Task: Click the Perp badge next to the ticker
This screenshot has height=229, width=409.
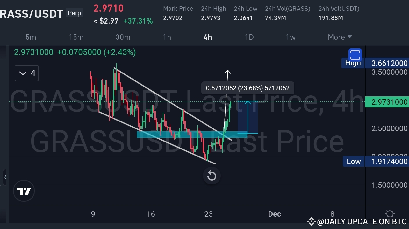Action: pyautogui.click(x=74, y=13)
